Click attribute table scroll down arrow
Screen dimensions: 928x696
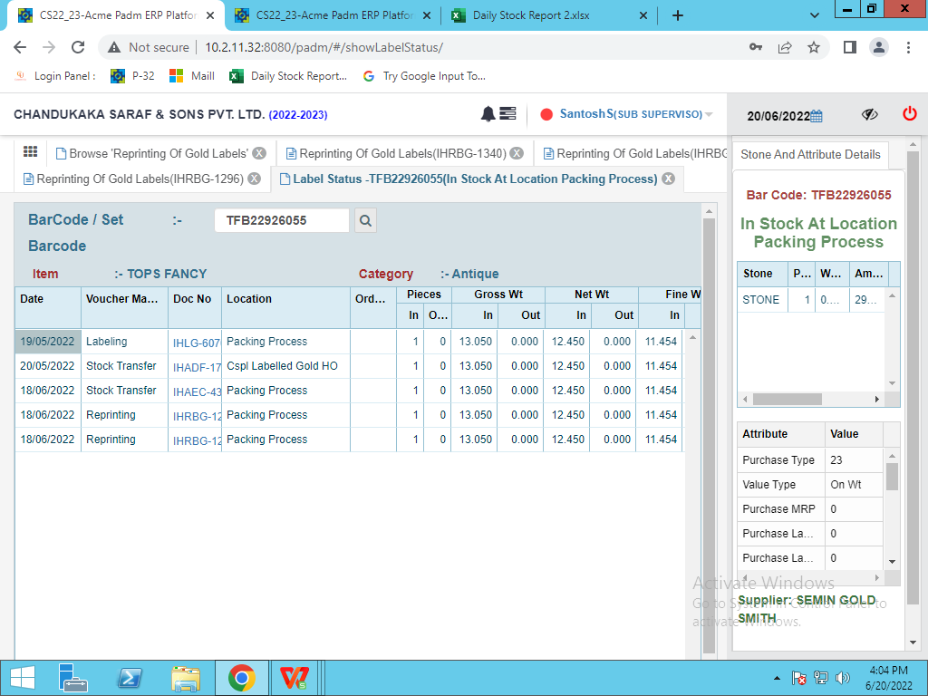pyautogui.click(x=892, y=562)
